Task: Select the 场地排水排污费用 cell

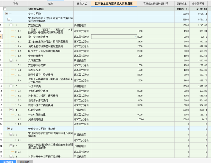Action: tap(51, 100)
